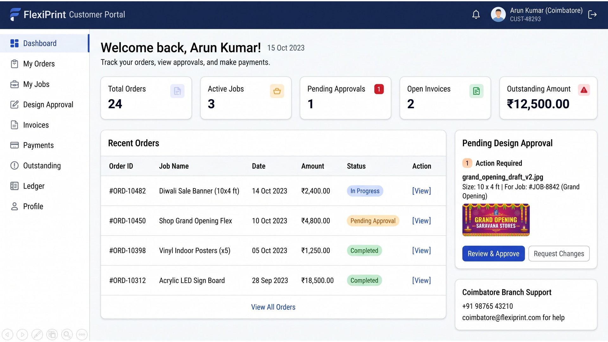Open the notifications bell
Viewport: 608px width, 342px height.
[x=476, y=15]
